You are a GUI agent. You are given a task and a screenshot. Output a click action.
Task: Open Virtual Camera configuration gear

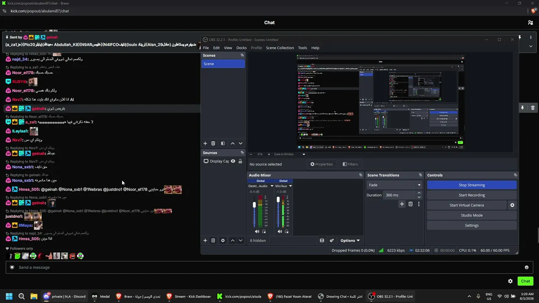click(512, 205)
